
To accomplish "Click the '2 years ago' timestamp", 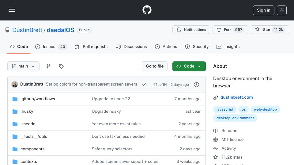I will tap(189, 124).
